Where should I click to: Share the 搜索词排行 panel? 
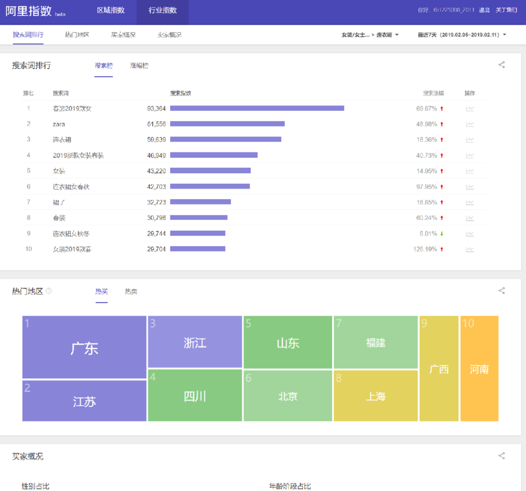coord(502,65)
